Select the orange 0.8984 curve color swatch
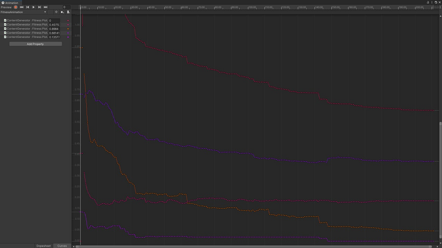This screenshot has width=442, height=248. click(68, 29)
